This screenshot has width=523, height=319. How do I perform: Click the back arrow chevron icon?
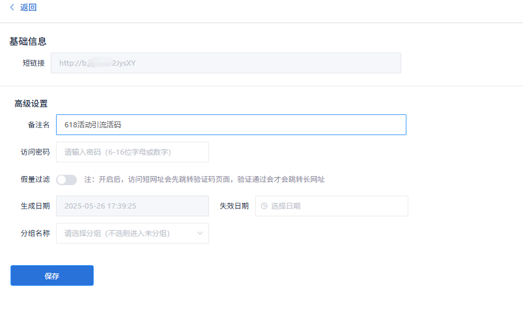(x=12, y=7)
